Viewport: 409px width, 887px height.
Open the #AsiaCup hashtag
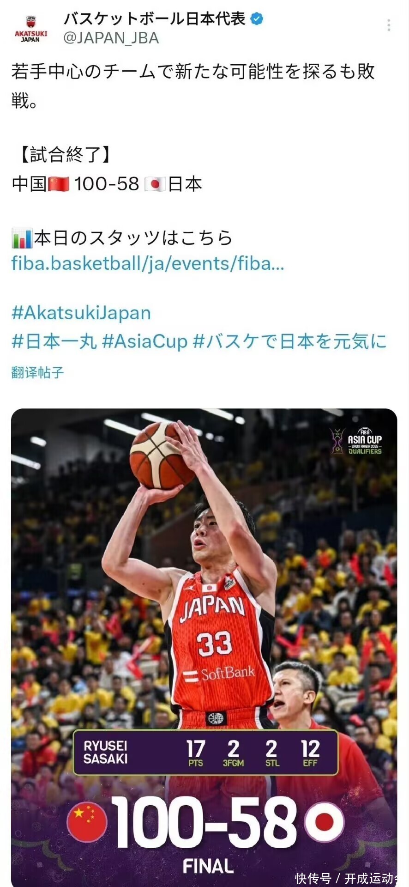click(x=144, y=342)
